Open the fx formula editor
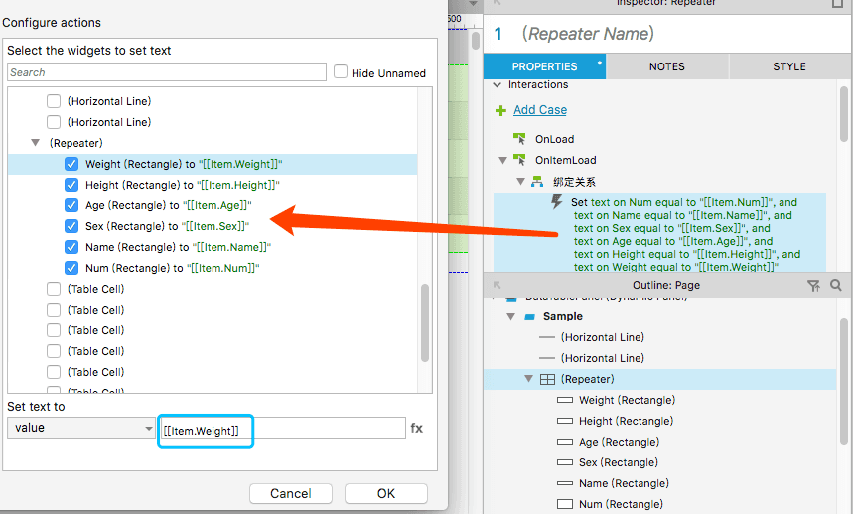Image resolution: width=853 pixels, height=514 pixels. pos(417,428)
